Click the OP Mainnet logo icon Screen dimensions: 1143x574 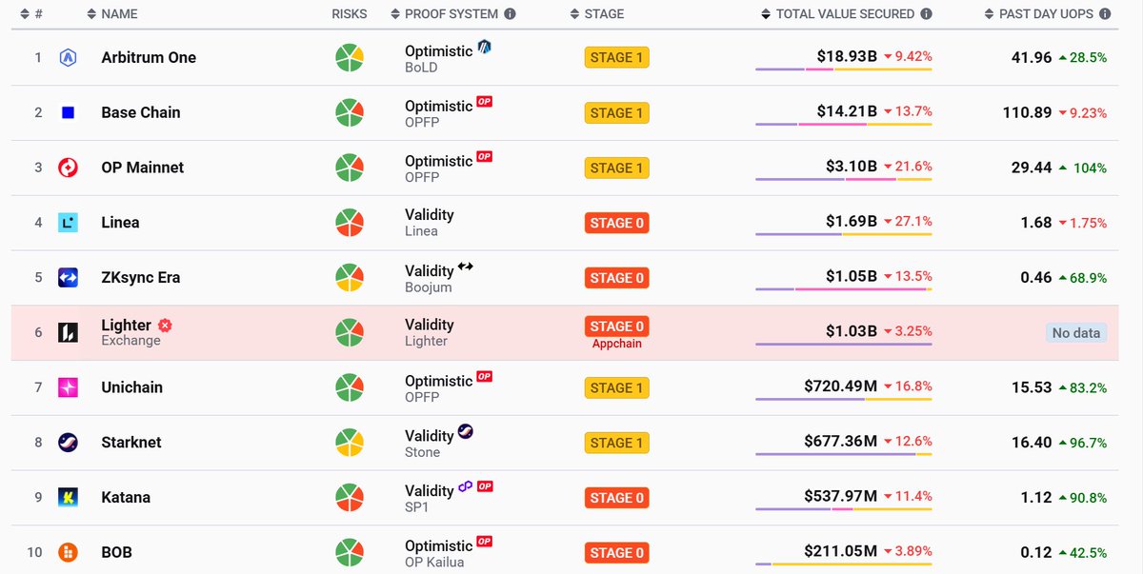coord(68,168)
